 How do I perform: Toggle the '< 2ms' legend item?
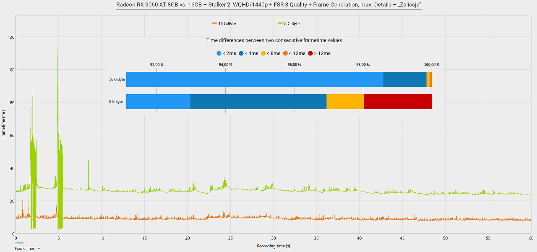227,53
